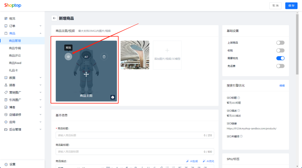Apply underline formatting in the description editor
302x168 pixels.
[148, 167]
